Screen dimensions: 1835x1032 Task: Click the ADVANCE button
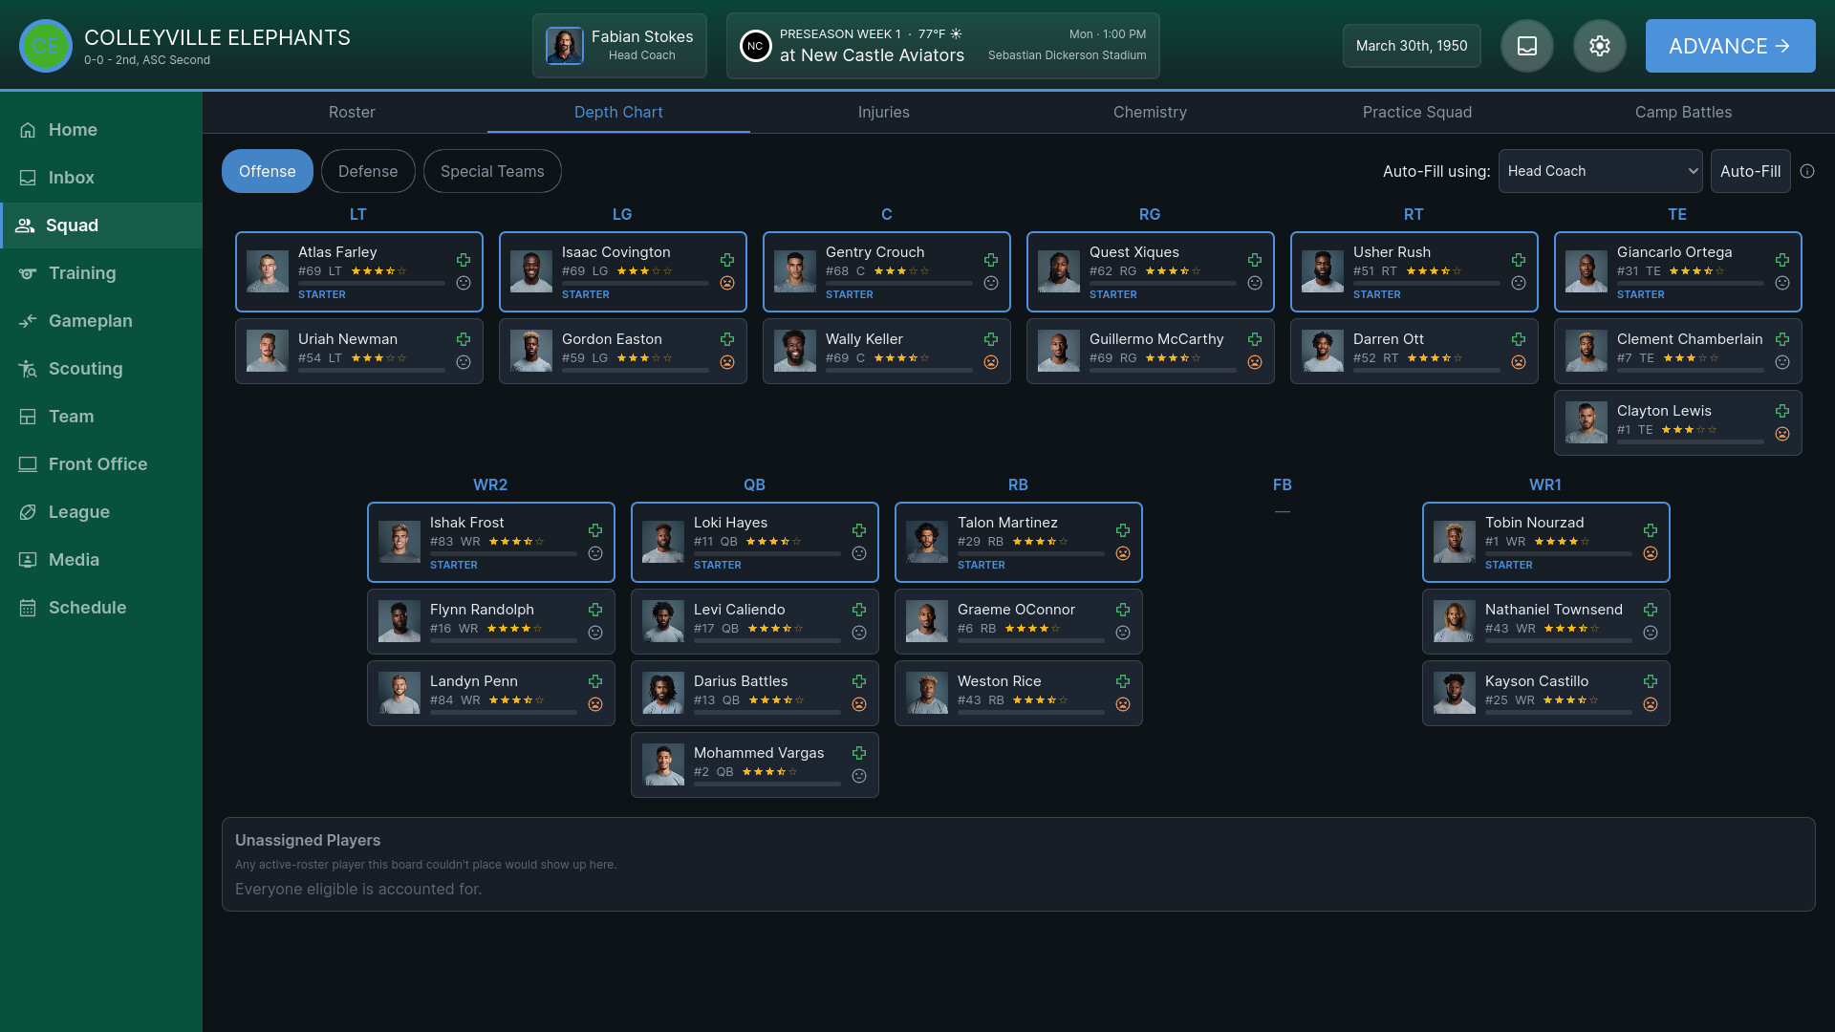tap(1730, 46)
